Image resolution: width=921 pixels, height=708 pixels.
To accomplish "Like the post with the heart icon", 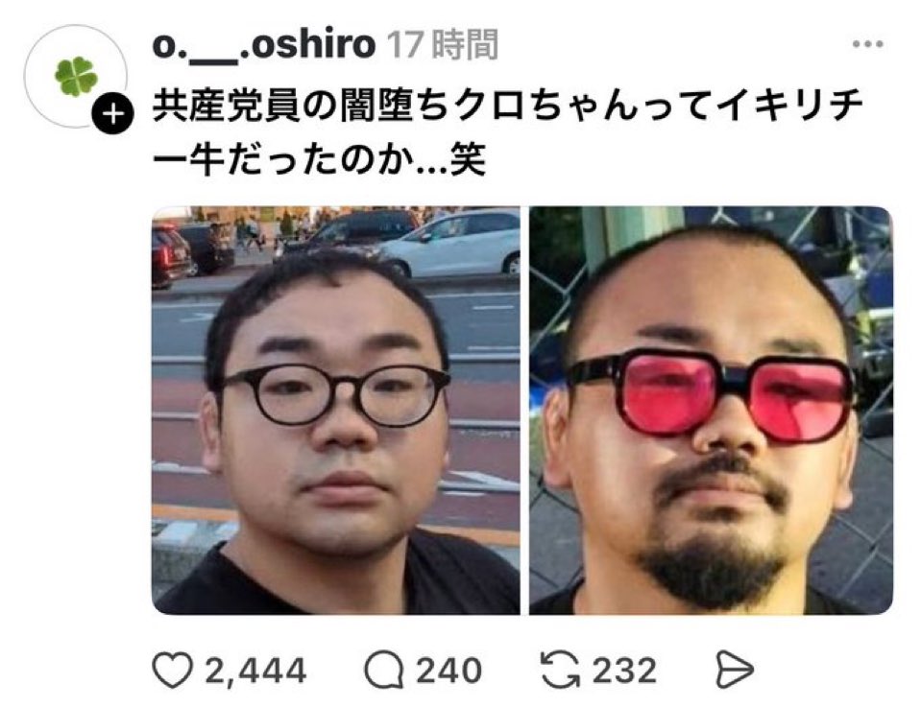I will pos(172,670).
